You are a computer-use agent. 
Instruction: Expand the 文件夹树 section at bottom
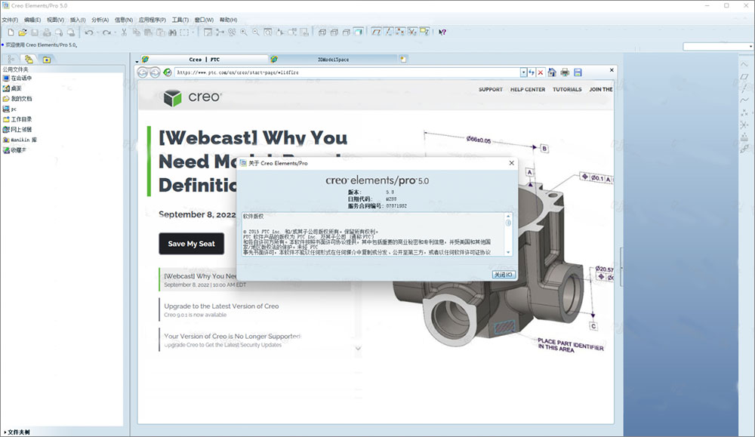[17, 432]
